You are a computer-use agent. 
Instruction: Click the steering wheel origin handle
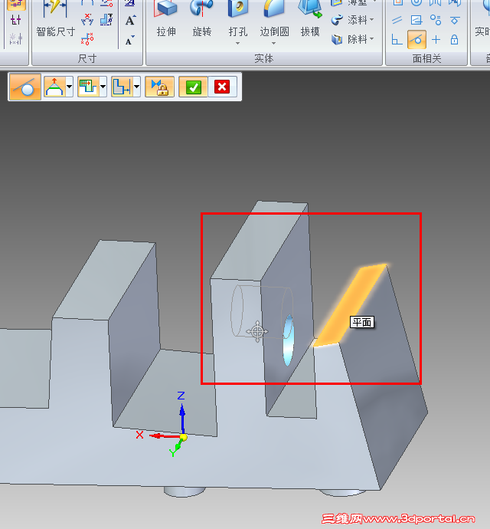(x=257, y=331)
